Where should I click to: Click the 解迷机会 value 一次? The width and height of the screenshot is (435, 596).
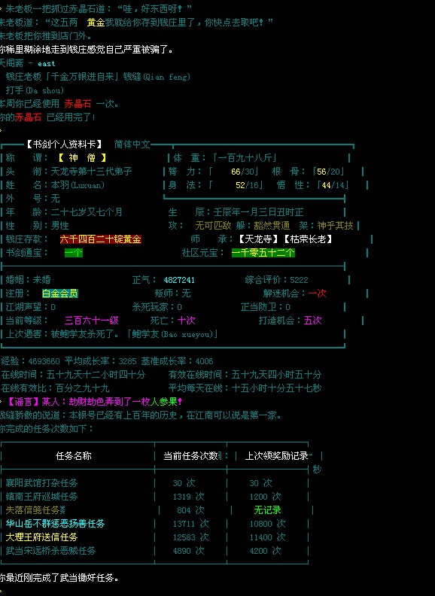(x=317, y=293)
